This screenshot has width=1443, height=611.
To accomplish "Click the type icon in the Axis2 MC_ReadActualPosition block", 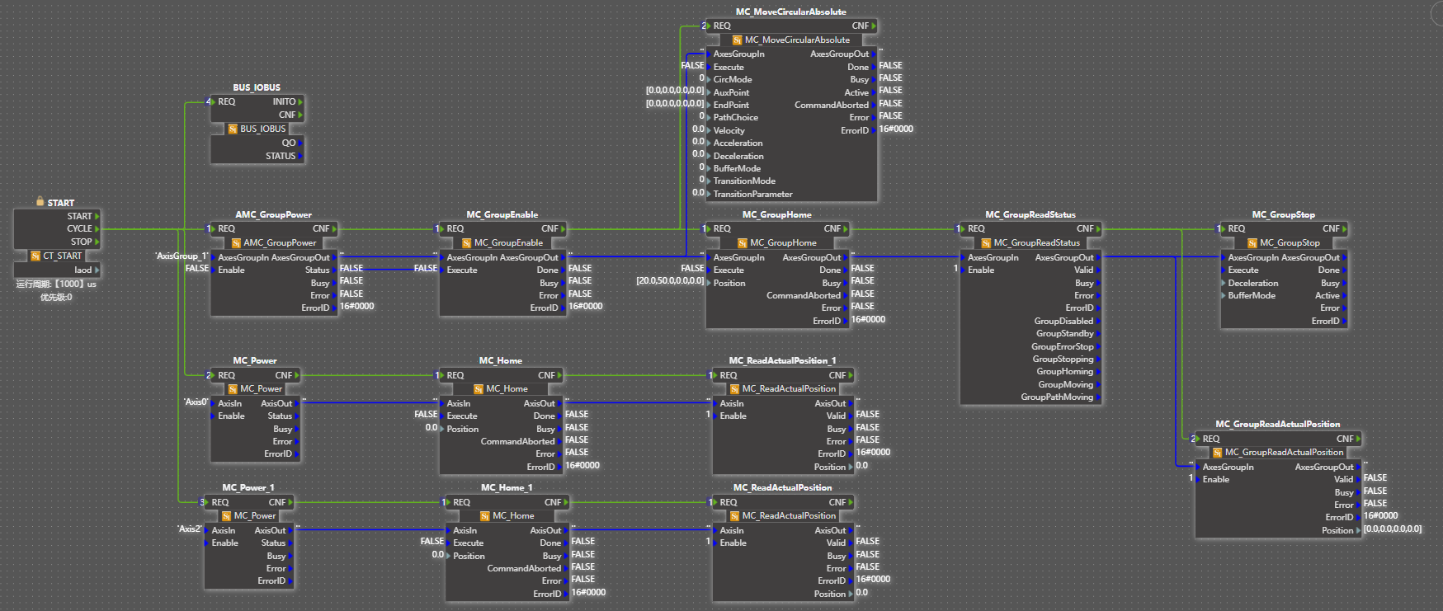I will click(x=734, y=516).
